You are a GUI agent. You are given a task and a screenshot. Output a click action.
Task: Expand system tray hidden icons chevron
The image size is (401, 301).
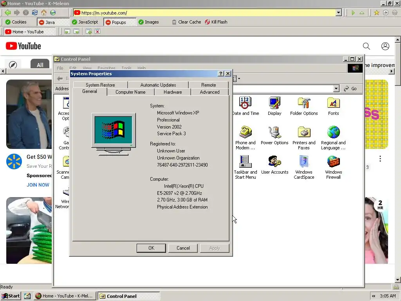(x=374, y=296)
